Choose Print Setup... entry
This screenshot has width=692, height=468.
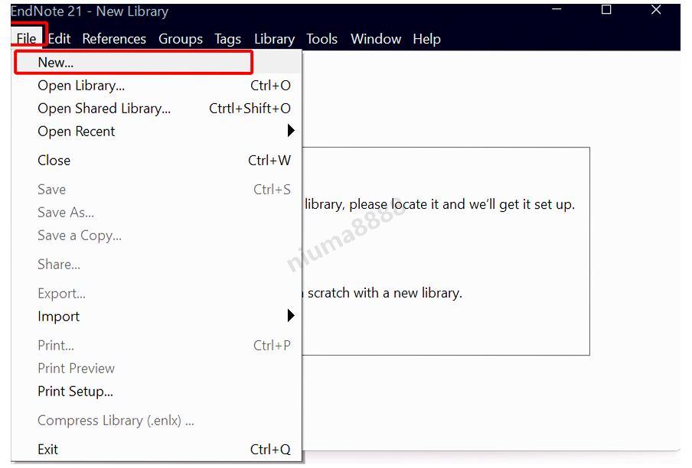[157, 391]
